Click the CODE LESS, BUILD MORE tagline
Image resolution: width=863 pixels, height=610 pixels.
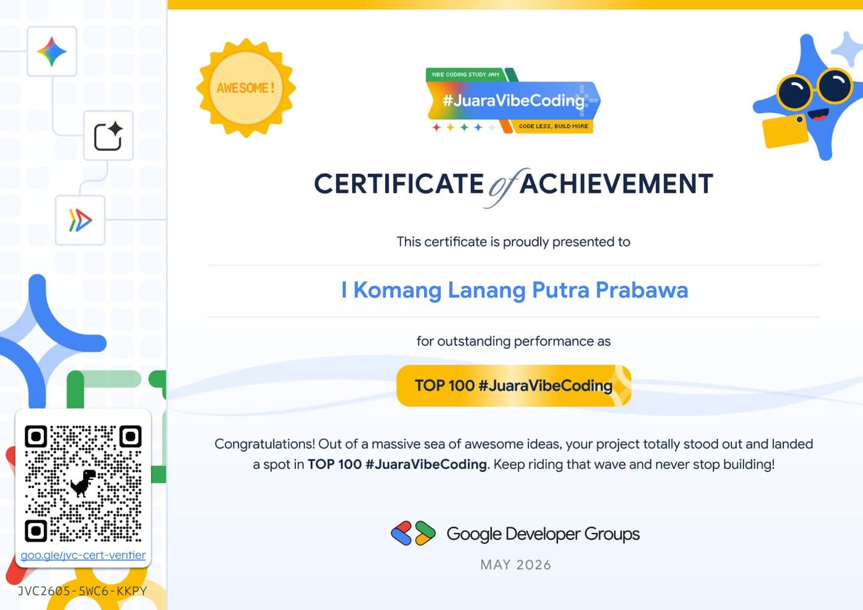coord(554,126)
